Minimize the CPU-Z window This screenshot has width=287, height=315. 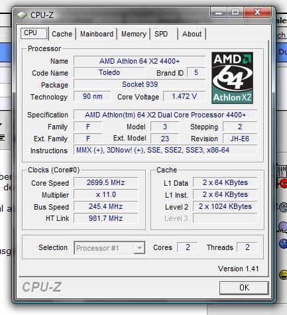(219, 13)
